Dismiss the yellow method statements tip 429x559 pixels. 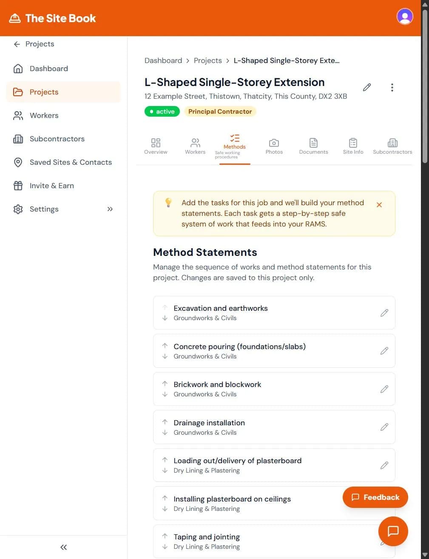click(379, 205)
